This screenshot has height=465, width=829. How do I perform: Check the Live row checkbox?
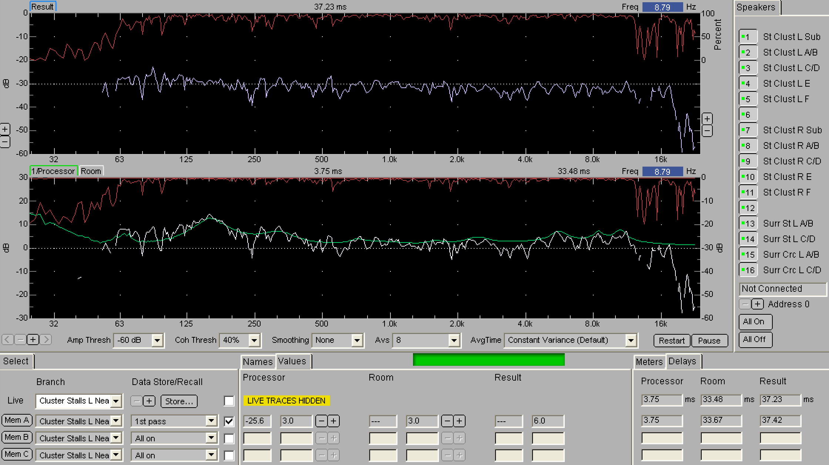click(229, 401)
